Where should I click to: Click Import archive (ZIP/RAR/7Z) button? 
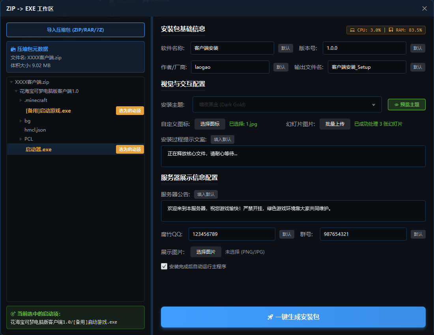76,30
